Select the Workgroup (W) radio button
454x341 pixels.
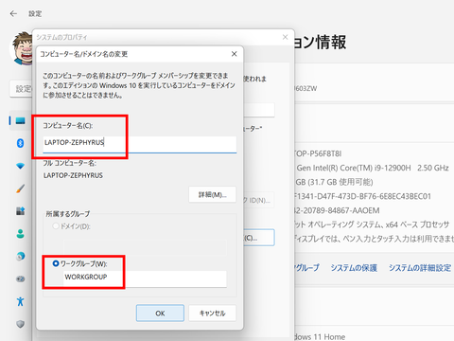tap(56, 263)
